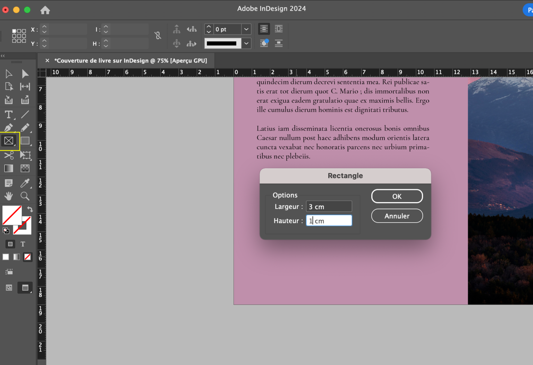Pick the Line tool
The width and height of the screenshot is (533, 365).
tap(25, 115)
